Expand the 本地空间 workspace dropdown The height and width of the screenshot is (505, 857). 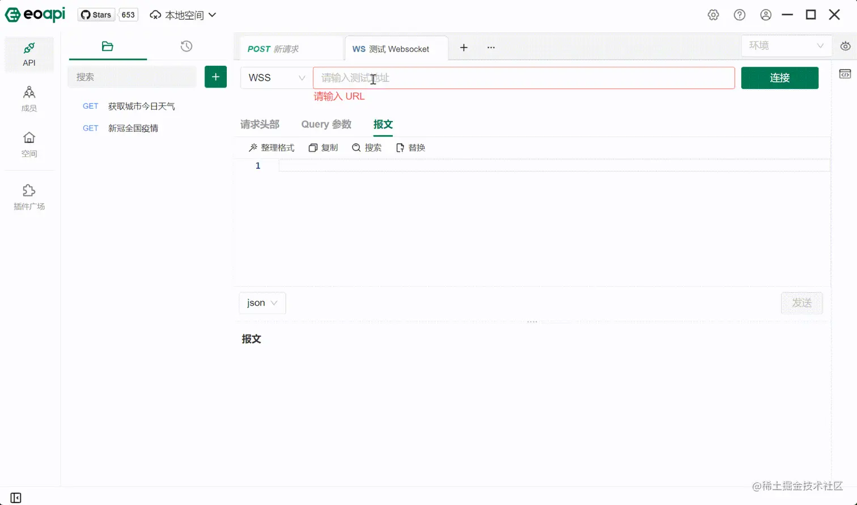point(183,15)
